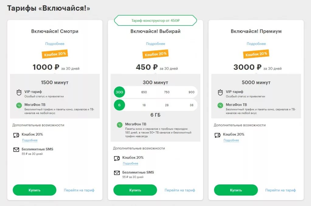Choose 38 GB data option
The height and width of the screenshot is (206, 311).
(x=191, y=105)
